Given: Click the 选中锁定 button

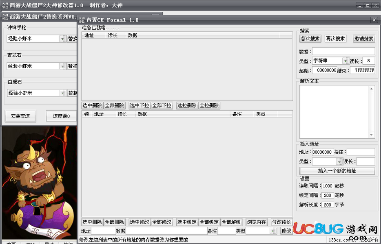Looking at the screenshot, I should point(187,222).
